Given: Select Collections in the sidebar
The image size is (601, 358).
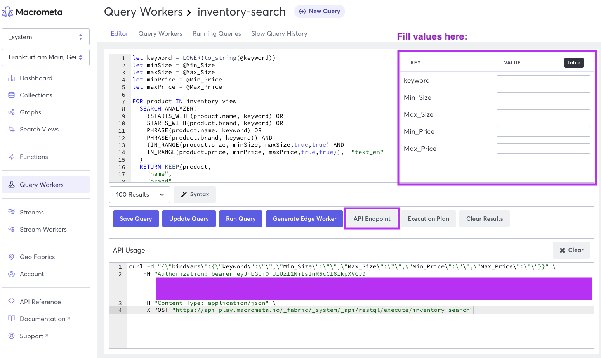Looking at the screenshot, I should (36, 95).
